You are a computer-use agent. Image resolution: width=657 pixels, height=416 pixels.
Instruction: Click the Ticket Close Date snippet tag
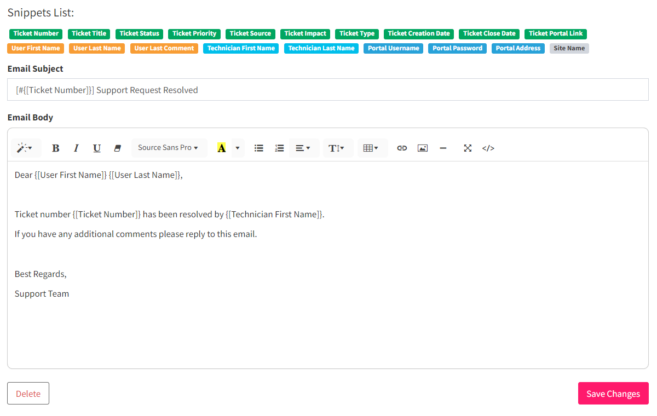pos(489,34)
